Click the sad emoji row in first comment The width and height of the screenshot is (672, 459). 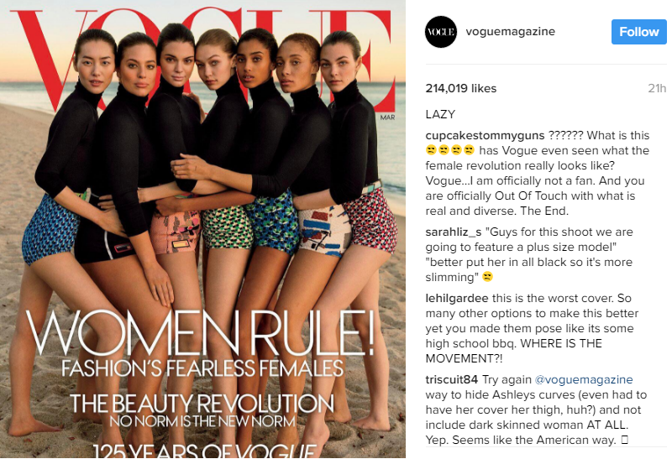[x=450, y=150]
